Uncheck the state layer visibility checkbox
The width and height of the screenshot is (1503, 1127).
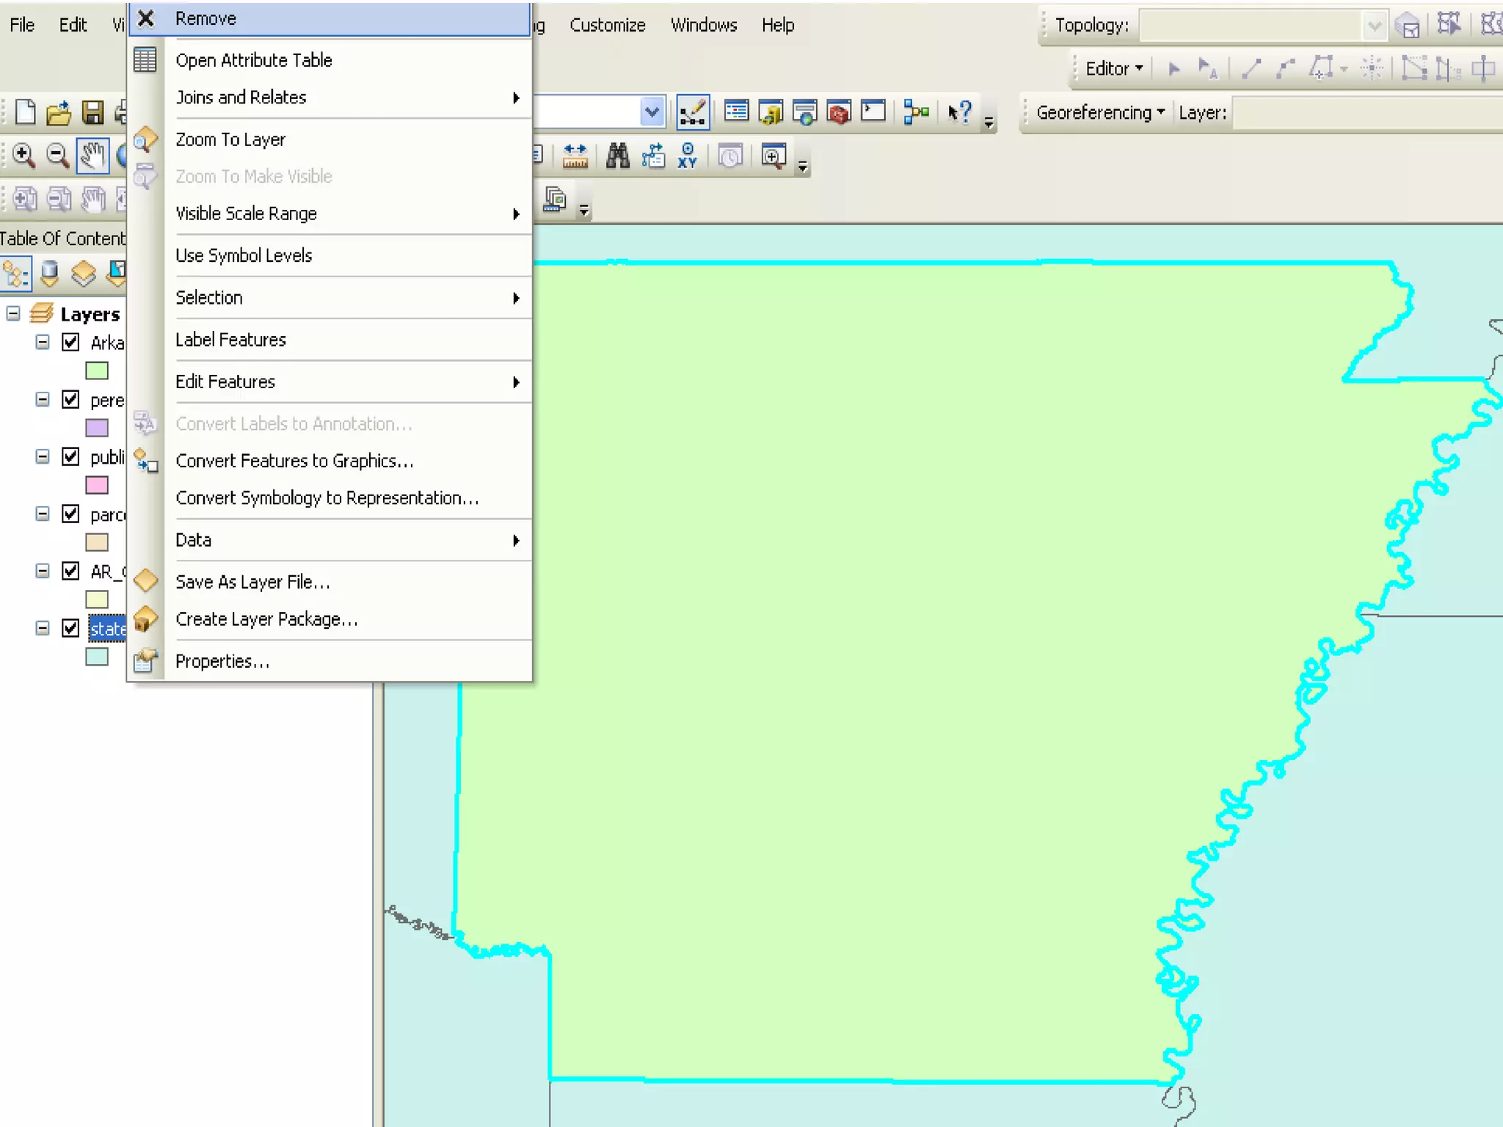coord(70,628)
